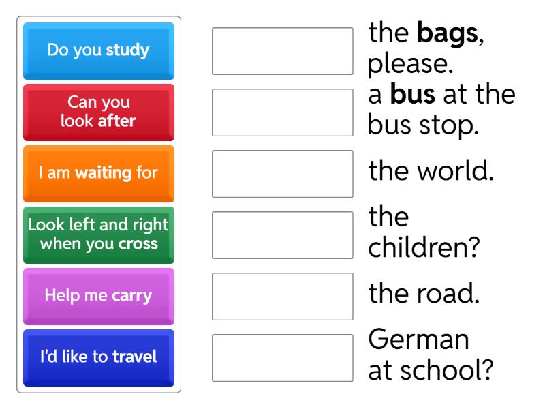Click the bold word 'bags'
The image size is (545, 409).
pyautogui.click(x=447, y=34)
